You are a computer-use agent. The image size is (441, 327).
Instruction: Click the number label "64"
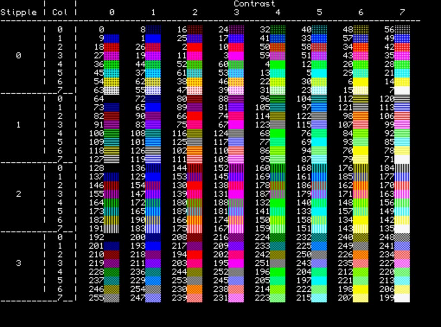[x=99, y=99]
